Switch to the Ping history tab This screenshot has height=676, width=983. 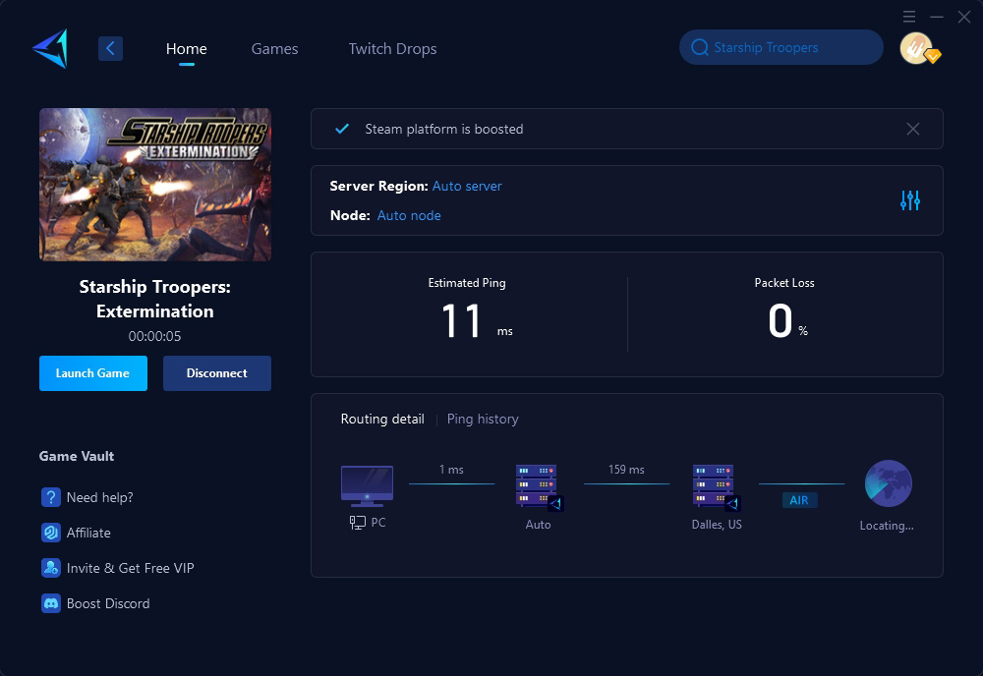483,420
